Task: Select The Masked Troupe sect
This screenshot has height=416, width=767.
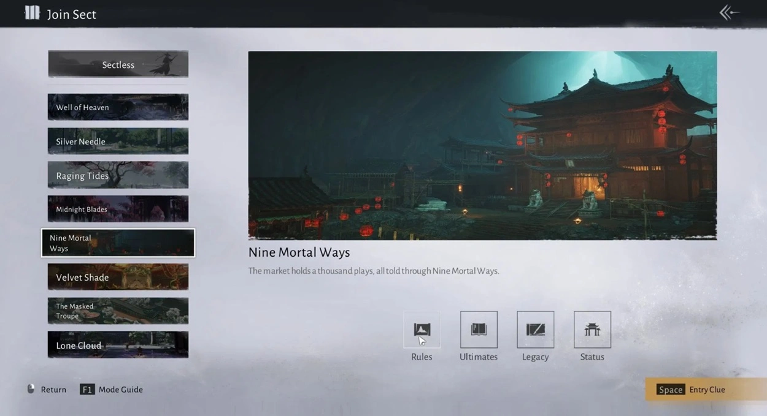Action: tap(118, 311)
